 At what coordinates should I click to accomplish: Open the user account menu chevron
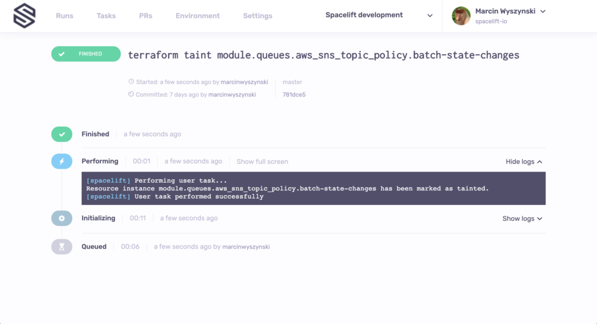click(x=543, y=12)
